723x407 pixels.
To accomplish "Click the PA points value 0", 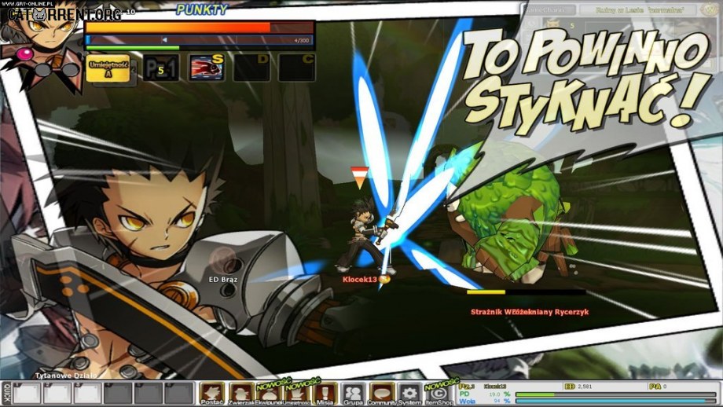I will click(x=666, y=387).
